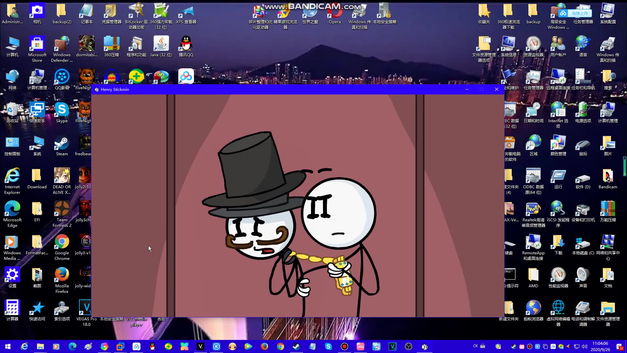Screen dimensions: 627x353
Task: Open the Steam tray icon
Action: [514, 346]
